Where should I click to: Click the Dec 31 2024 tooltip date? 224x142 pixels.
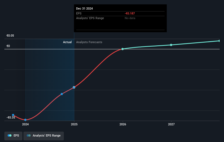(84, 8)
